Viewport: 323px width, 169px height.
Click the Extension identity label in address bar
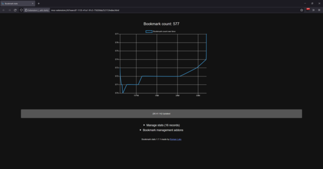tap(37, 10)
